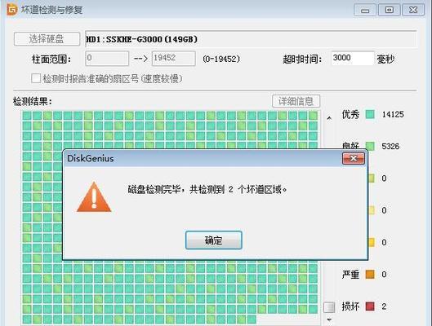432x326 pixels.
Task: Click the scroll down arrow of results grid
Action: (329, 319)
